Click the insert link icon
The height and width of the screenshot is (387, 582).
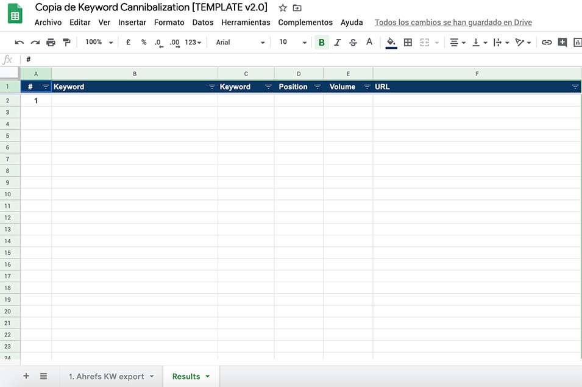point(547,43)
